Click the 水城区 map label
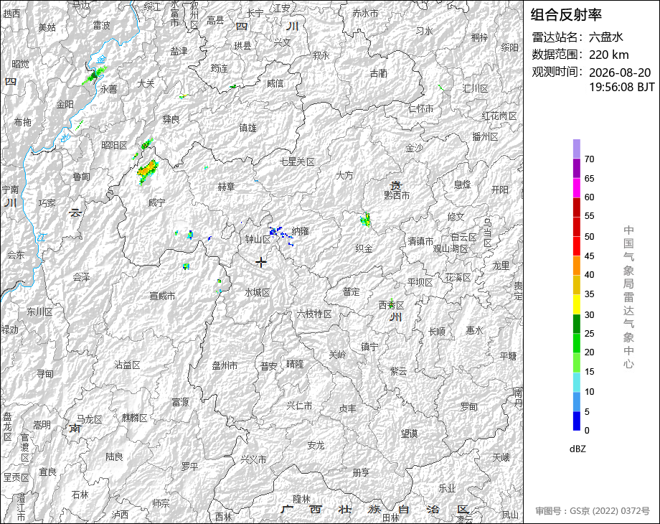The width and height of the screenshot is (660, 524). click(257, 292)
